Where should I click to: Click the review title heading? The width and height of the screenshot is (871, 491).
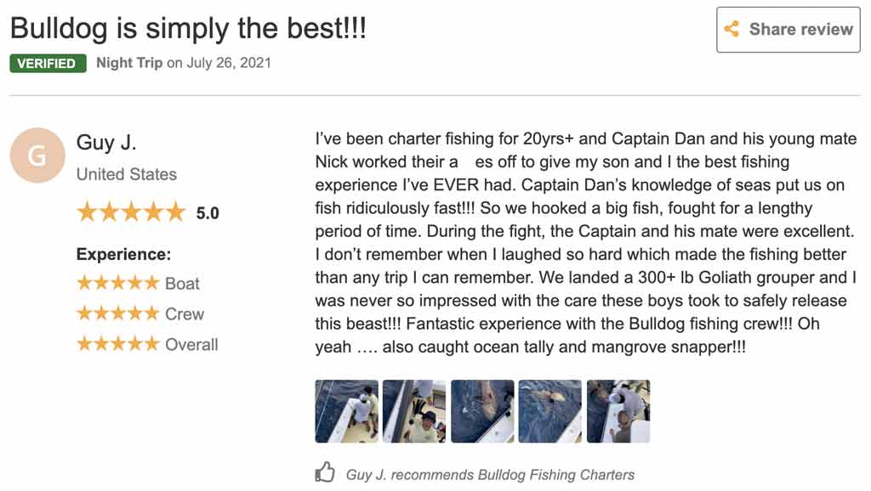click(188, 28)
